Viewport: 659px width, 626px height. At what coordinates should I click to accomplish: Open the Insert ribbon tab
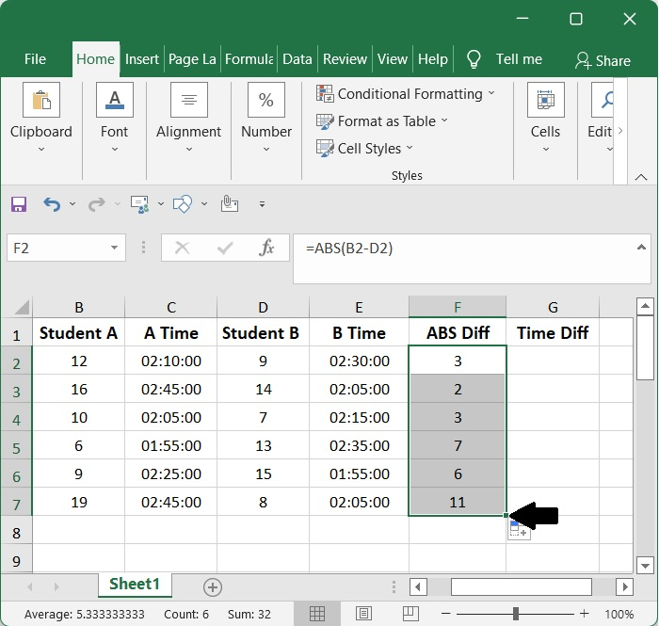pos(142,59)
